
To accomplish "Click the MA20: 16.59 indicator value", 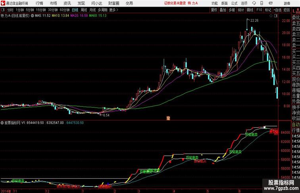I will 79,16.
